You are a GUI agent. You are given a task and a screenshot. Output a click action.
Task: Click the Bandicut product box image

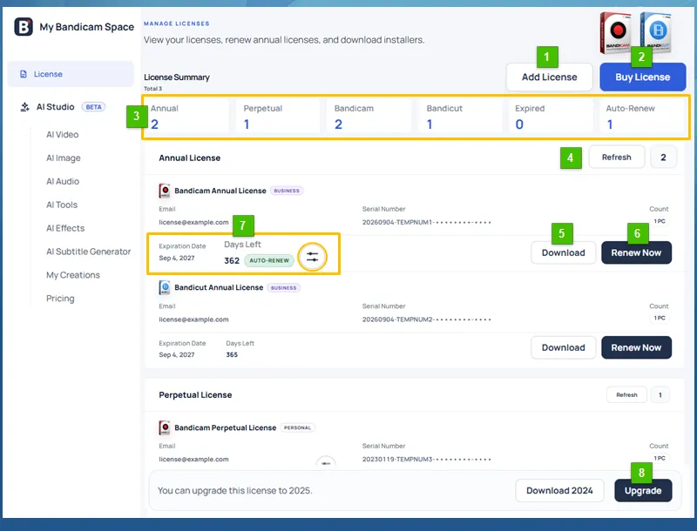coord(655,32)
